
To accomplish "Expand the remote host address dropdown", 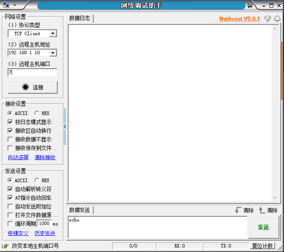I will tap(53, 53).
